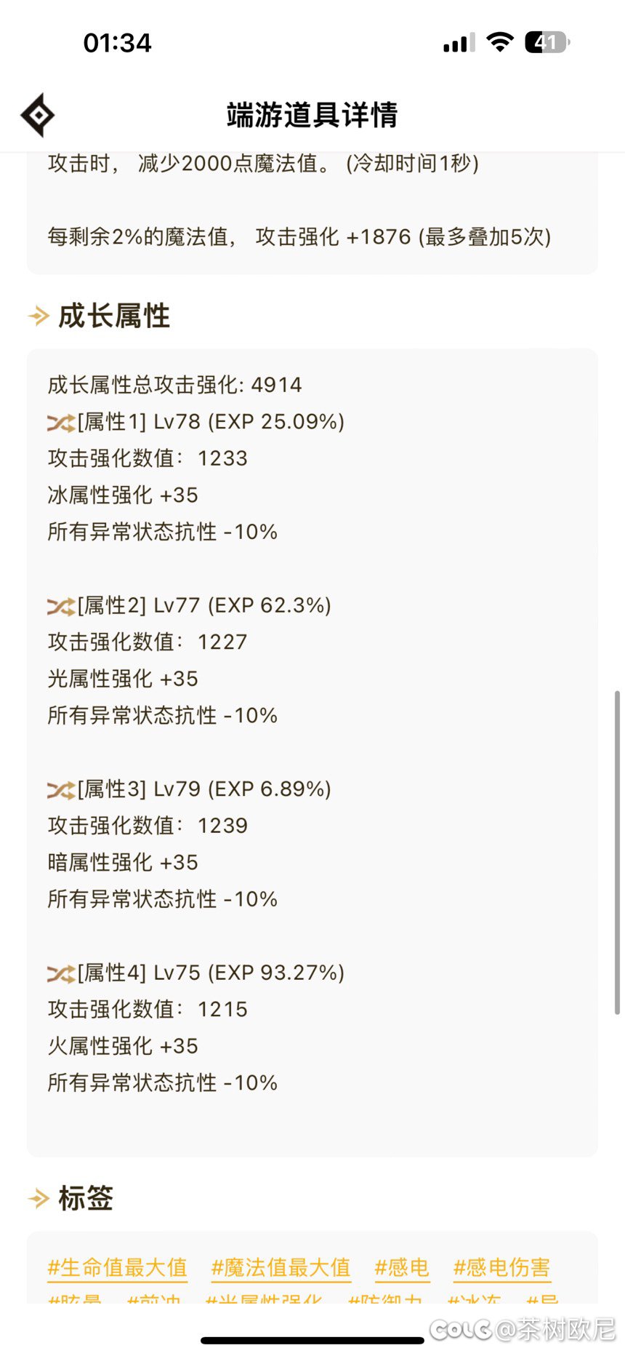The width and height of the screenshot is (625, 1356).
Task: Tap the home indicator bar at bottom
Action: 312,1340
